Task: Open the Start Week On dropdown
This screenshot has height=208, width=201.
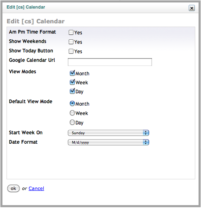Action: [108, 133]
